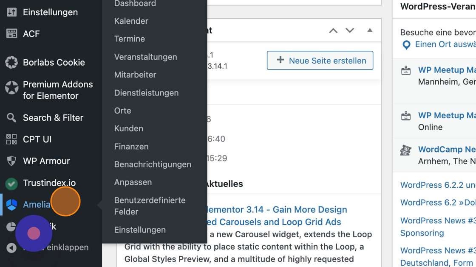Click the 'Arnhem, The N' location text
This screenshot has height=267, width=476.
(447, 161)
